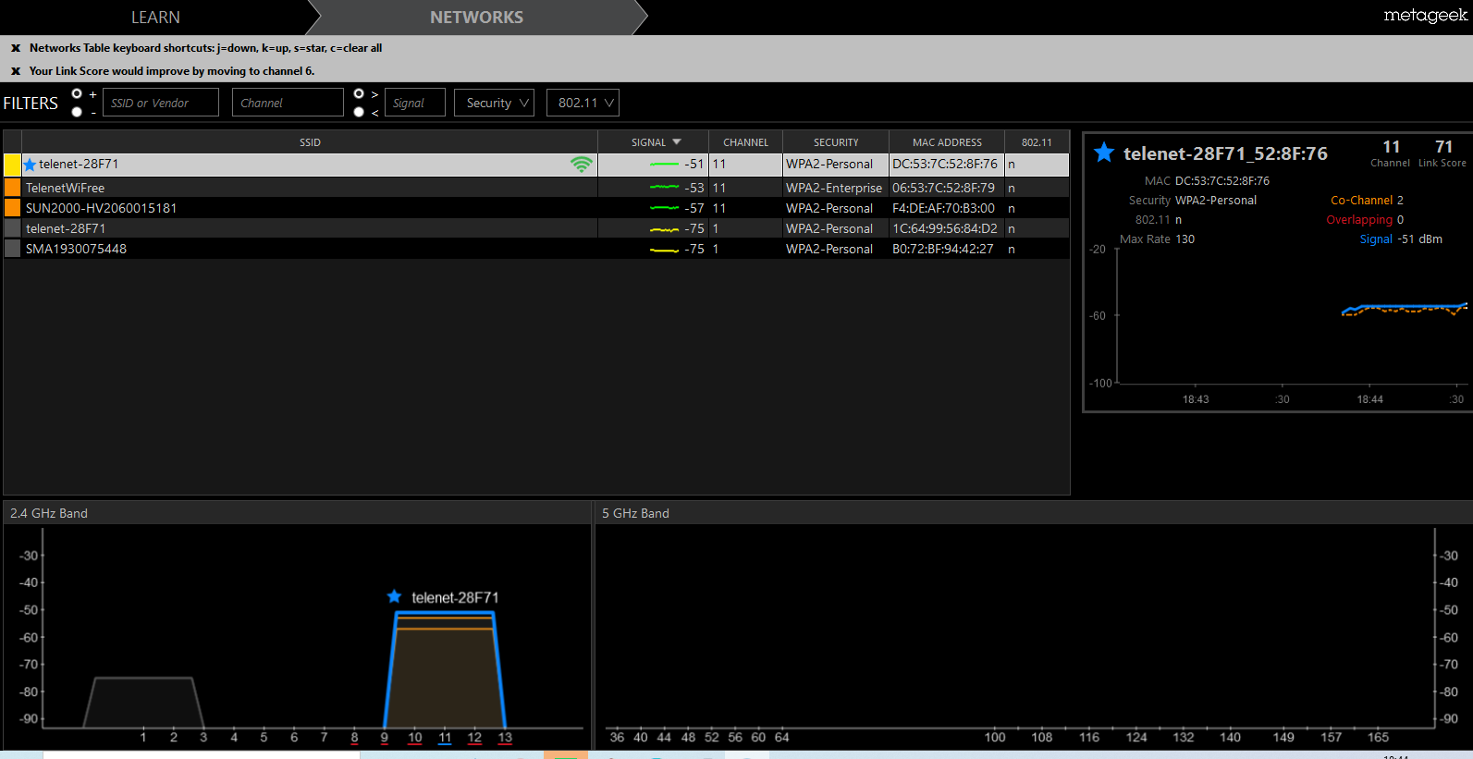Select the greater-than signal radio button
Image resolution: width=1473 pixels, height=759 pixels.
359,93
